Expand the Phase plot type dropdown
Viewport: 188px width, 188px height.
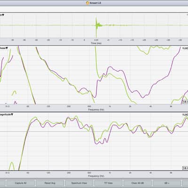coord(4,48)
